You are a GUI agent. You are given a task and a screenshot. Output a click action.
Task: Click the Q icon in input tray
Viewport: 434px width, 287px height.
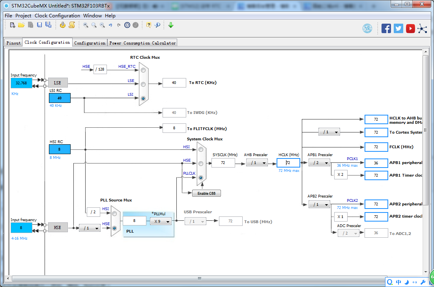(390, 282)
